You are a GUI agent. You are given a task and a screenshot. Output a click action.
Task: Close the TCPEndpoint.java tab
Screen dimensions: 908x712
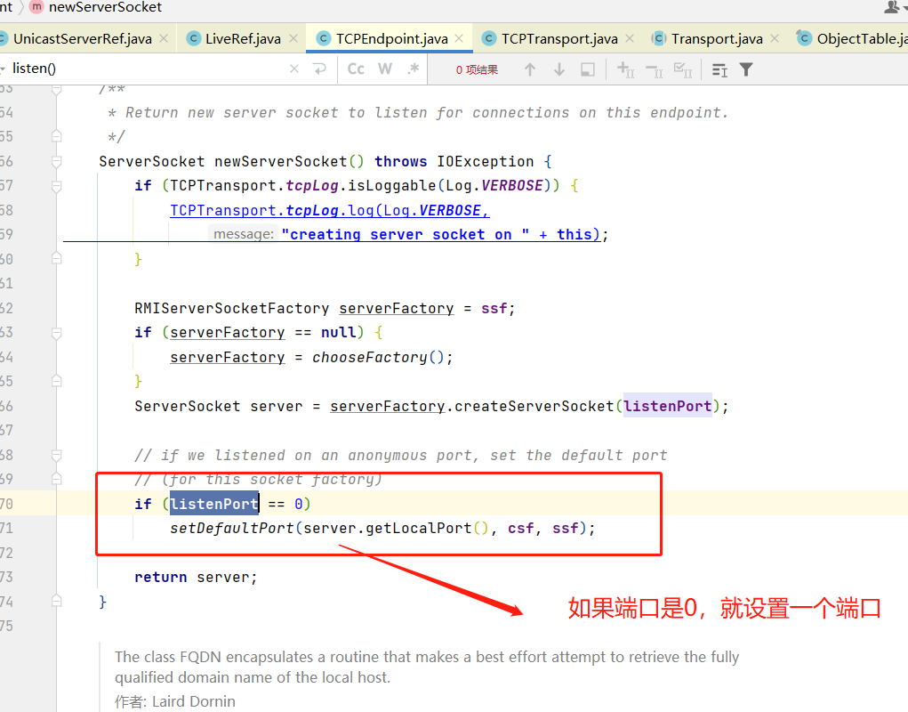(459, 38)
